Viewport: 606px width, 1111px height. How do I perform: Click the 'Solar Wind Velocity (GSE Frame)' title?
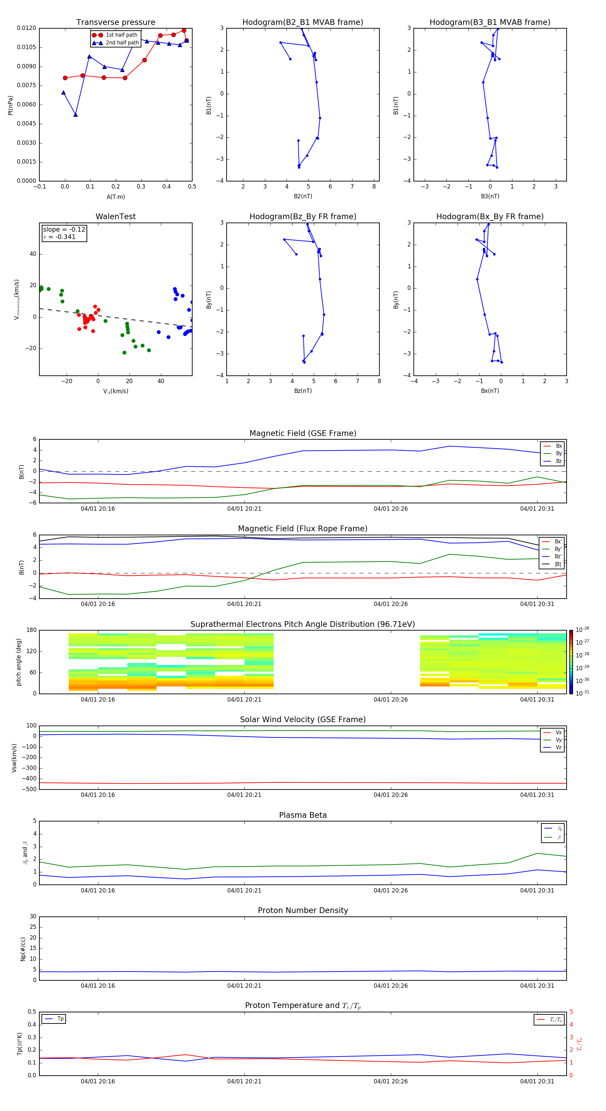(x=303, y=719)
